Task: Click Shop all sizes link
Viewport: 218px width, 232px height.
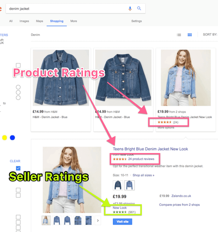Action: click(x=143, y=175)
